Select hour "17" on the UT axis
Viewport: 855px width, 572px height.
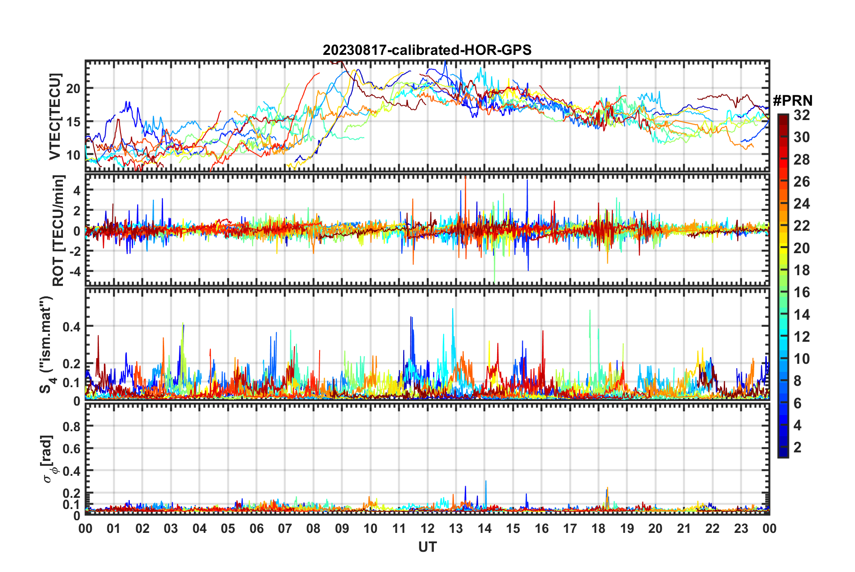(x=570, y=528)
